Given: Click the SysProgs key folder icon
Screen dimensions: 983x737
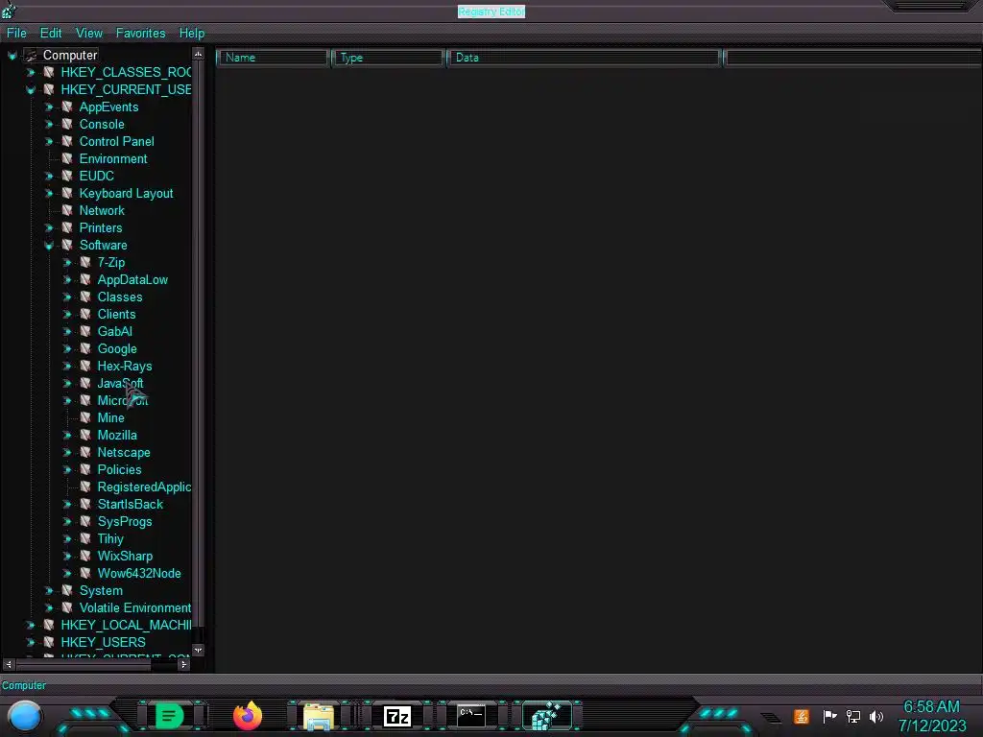Looking at the screenshot, I should tap(85, 521).
